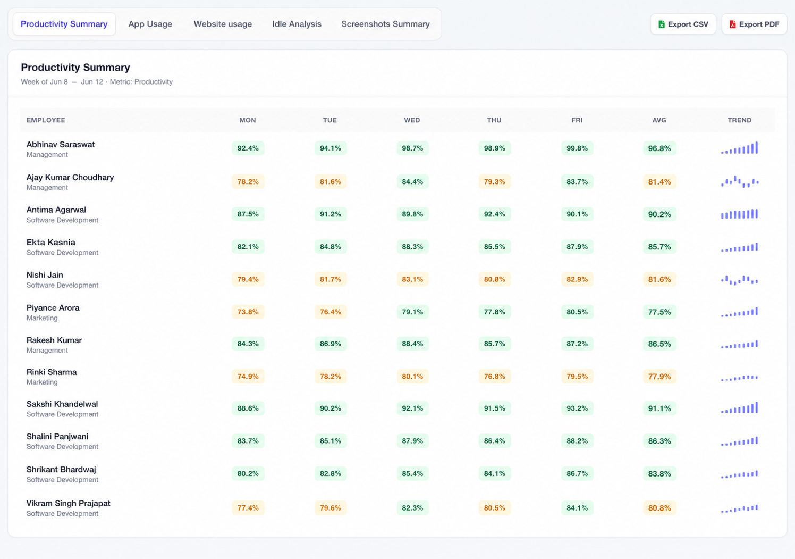Click Piyance Arora's 77.5% average badge

(x=659, y=312)
